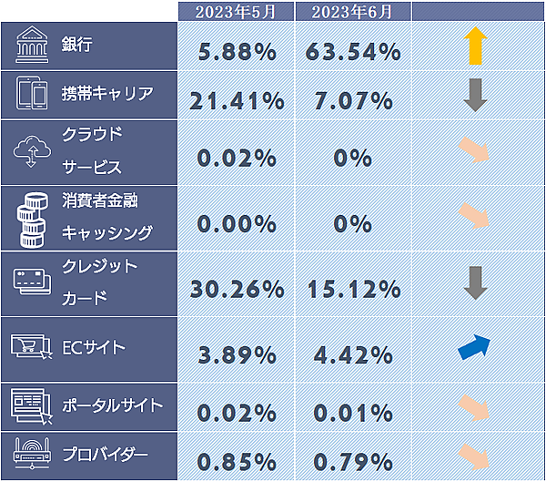The width and height of the screenshot is (546, 482).
Task: Click the EC site shopping cart icon
Action: pyautogui.click(x=32, y=347)
